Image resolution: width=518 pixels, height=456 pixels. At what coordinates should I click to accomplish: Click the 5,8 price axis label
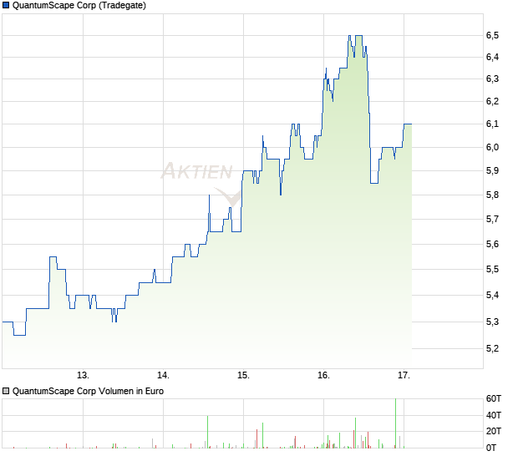click(492, 195)
